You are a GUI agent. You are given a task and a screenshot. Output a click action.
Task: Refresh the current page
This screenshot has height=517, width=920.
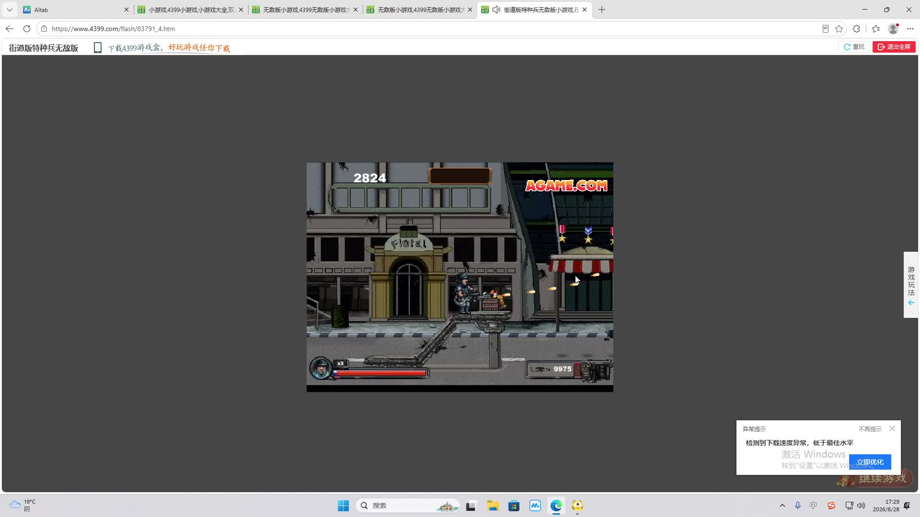27,29
